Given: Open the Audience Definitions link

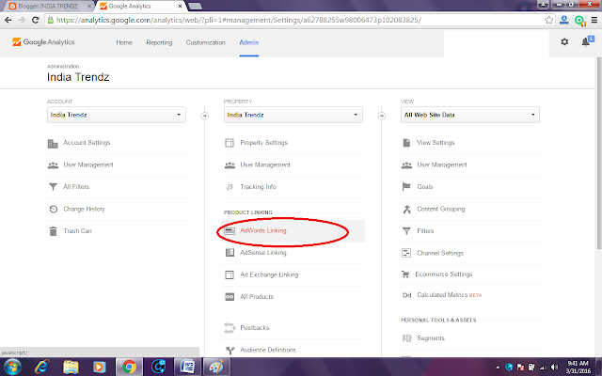Looking at the screenshot, I should click(x=268, y=350).
